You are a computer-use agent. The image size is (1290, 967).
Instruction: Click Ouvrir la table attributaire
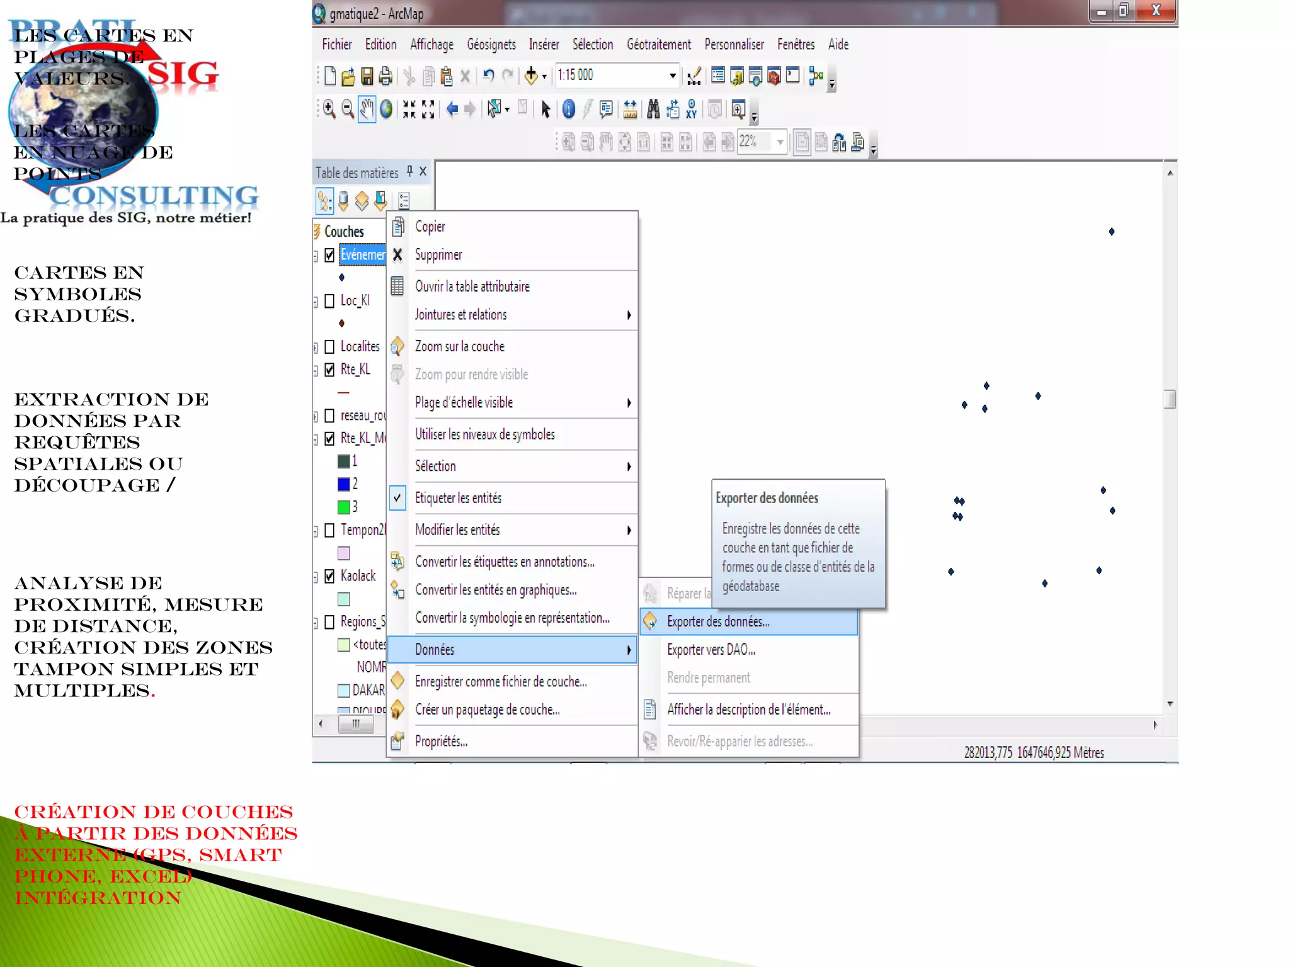[x=472, y=286]
